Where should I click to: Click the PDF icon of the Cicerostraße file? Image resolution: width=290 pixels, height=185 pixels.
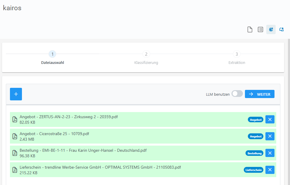click(x=15, y=136)
